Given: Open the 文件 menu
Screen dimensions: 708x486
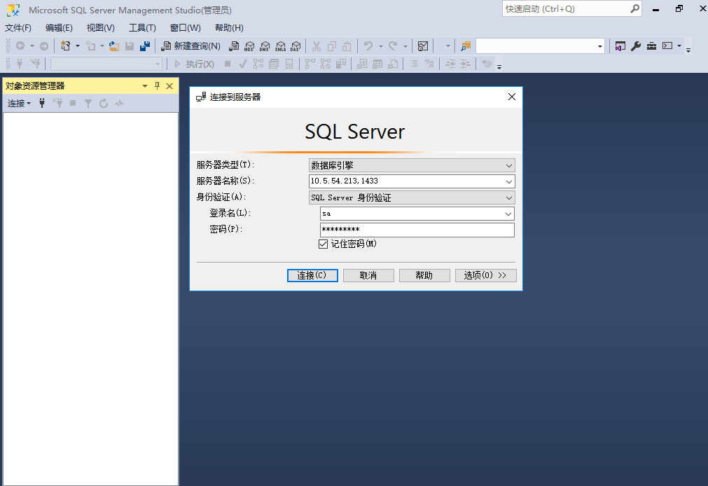Looking at the screenshot, I should coord(18,28).
